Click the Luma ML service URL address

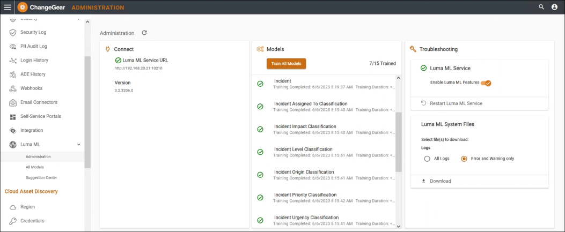tap(138, 68)
